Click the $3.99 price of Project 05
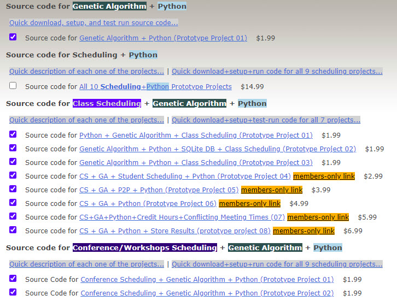The height and width of the screenshot is (301, 397). pos(321,190)
